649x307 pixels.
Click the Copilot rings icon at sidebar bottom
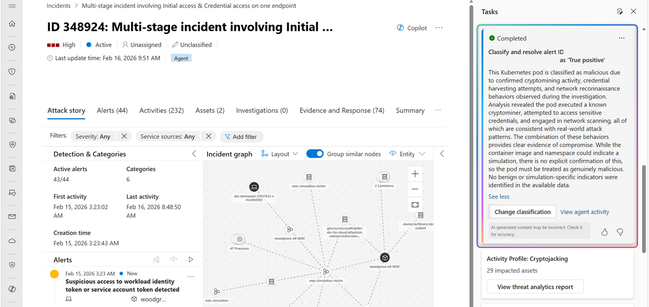(x=12, y=289)
